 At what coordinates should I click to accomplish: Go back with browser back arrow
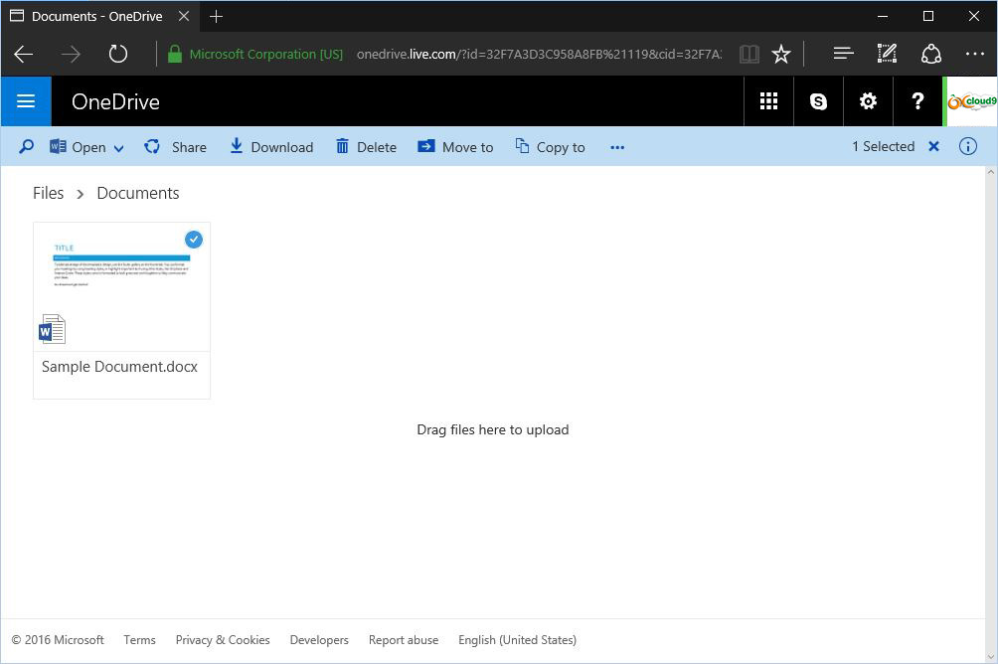(x=24, y=54)
